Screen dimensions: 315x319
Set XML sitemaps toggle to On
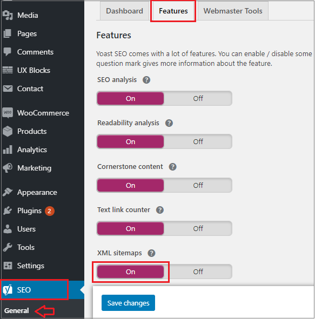point(131,272)
